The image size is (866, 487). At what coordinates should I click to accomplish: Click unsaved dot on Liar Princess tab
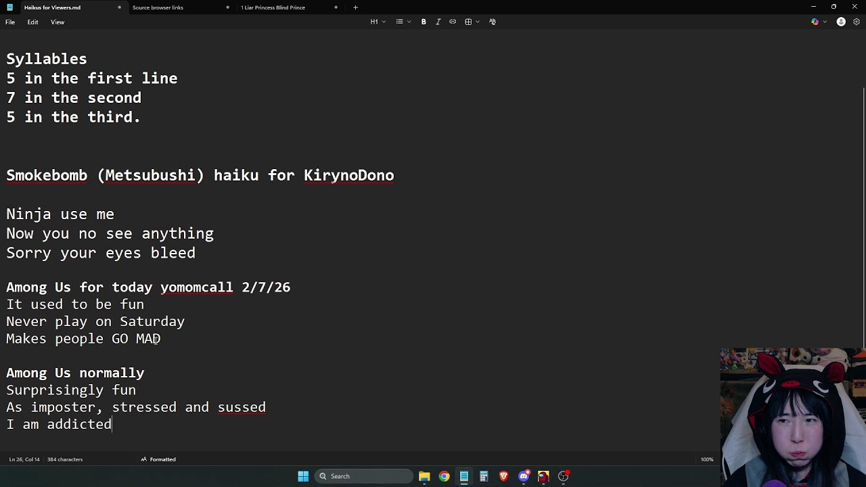336,7
